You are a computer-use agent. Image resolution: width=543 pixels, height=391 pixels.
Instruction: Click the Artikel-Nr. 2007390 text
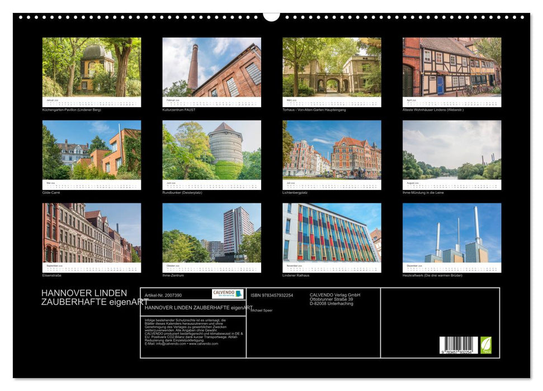[163, 295]
